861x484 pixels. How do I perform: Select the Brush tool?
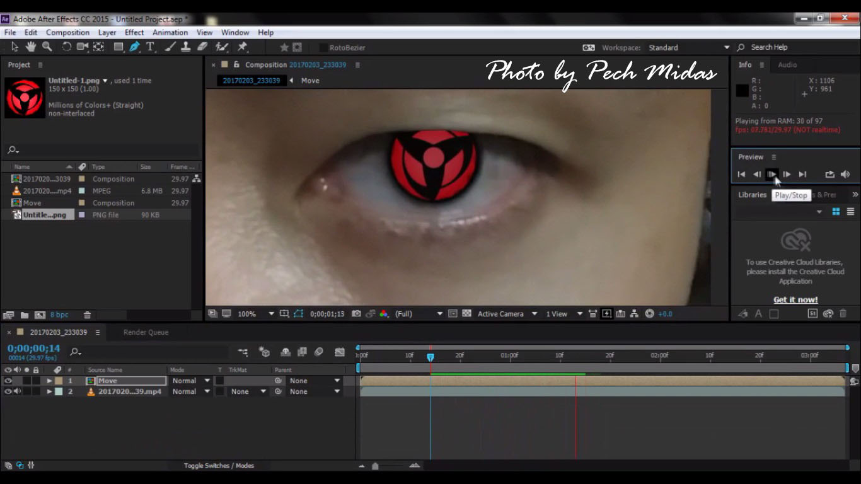tap(170, 47)
